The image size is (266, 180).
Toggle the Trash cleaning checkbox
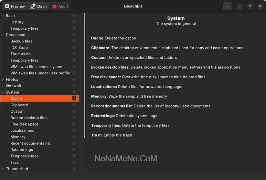click(74, 162)
